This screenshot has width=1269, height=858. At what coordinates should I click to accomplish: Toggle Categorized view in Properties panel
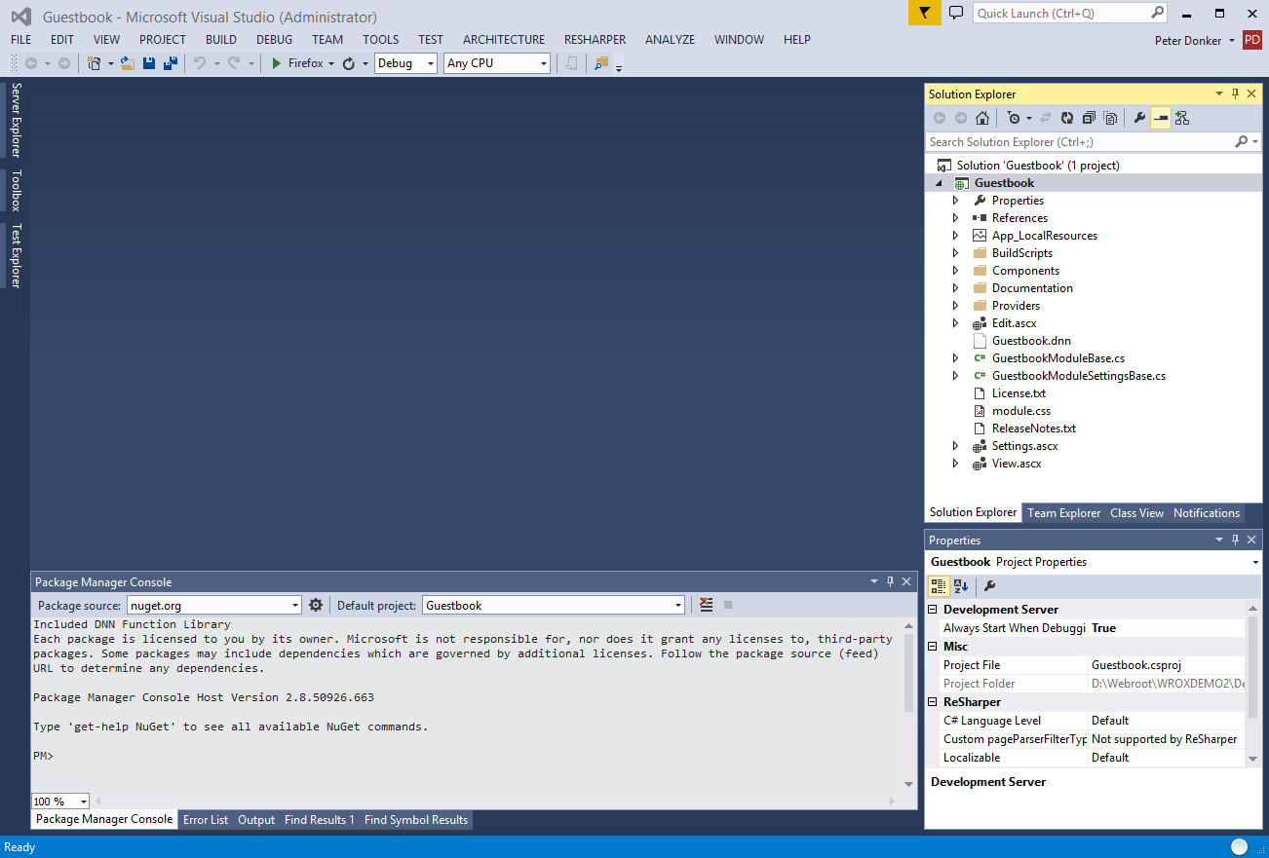(x=939, y=585)
